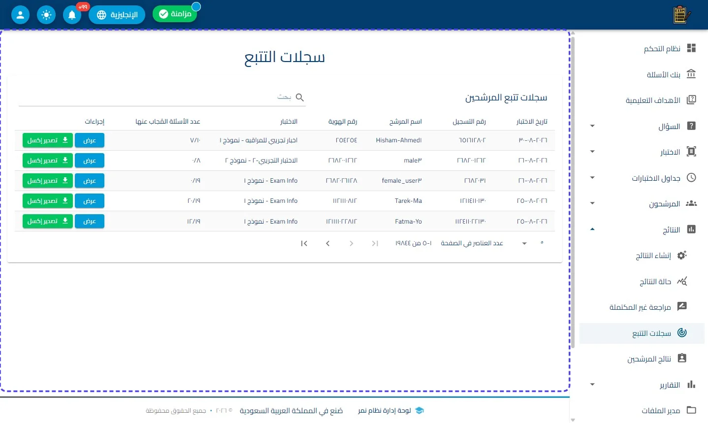Open نتائج المرشحين menu item

(x=642, y=359)
